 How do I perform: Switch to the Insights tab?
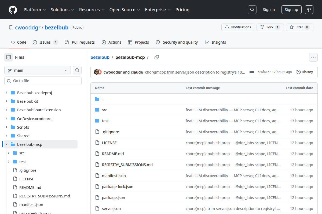215,42
